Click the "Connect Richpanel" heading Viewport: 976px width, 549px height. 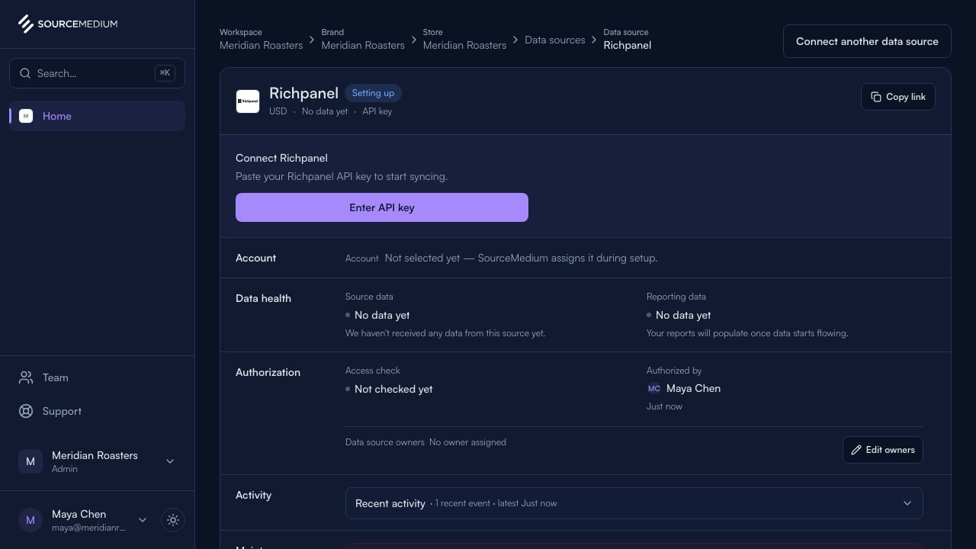click(281, 158)
